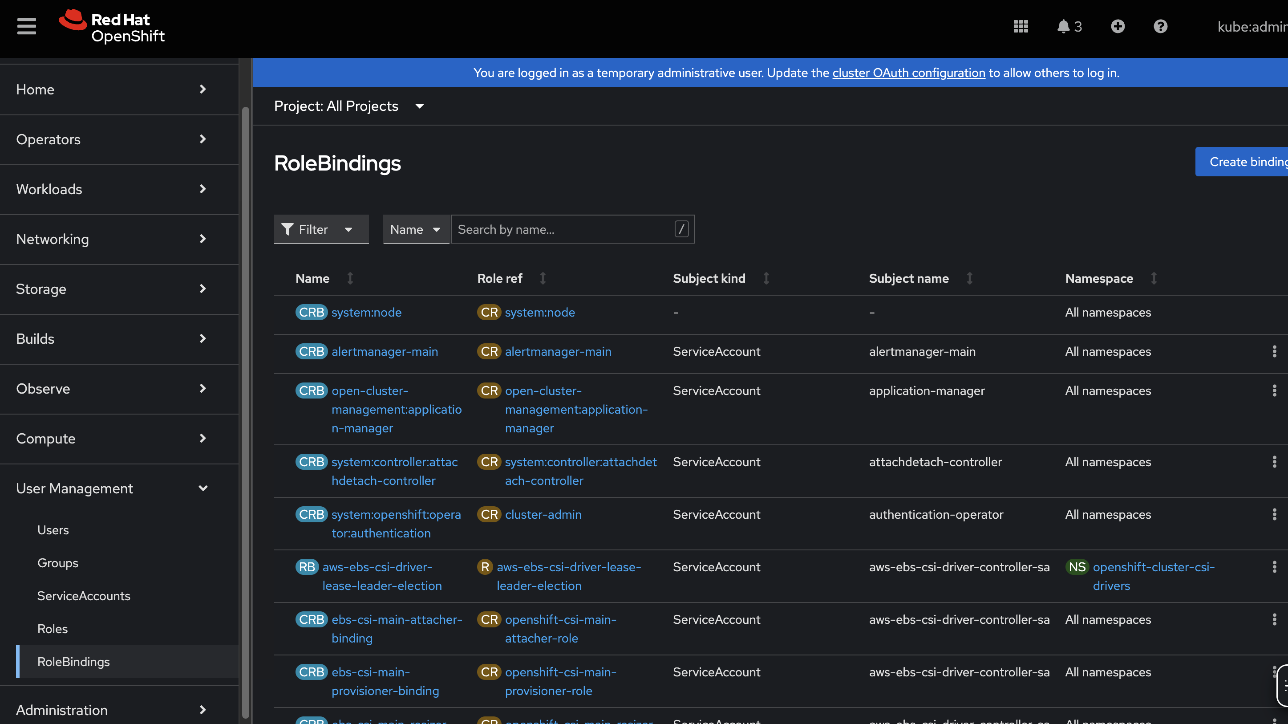Open the notifications bell icon
Screen dimensions: 1288x724
coord(1064,27)
